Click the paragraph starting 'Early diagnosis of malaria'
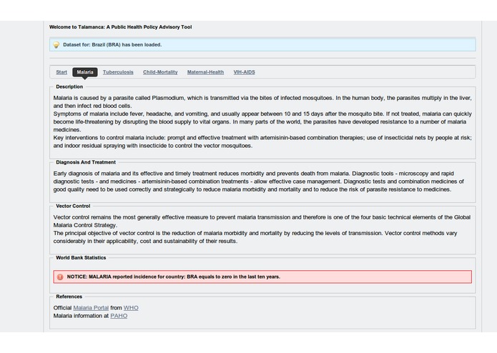 (x=259, y=182)
